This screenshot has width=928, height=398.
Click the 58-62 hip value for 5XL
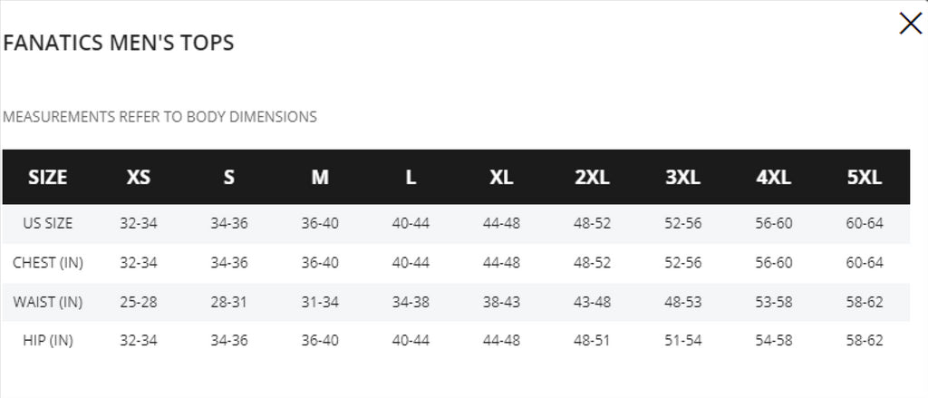865,341
